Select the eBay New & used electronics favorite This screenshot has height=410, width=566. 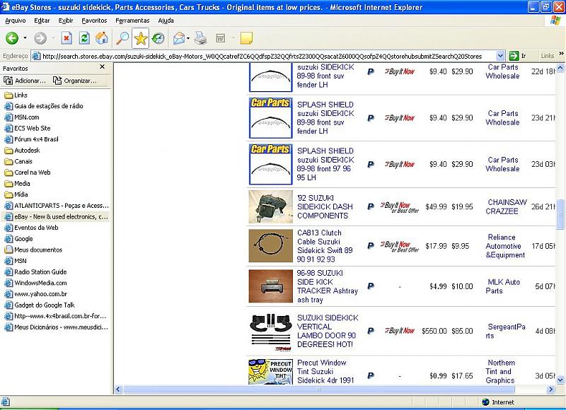pos(56,217)
